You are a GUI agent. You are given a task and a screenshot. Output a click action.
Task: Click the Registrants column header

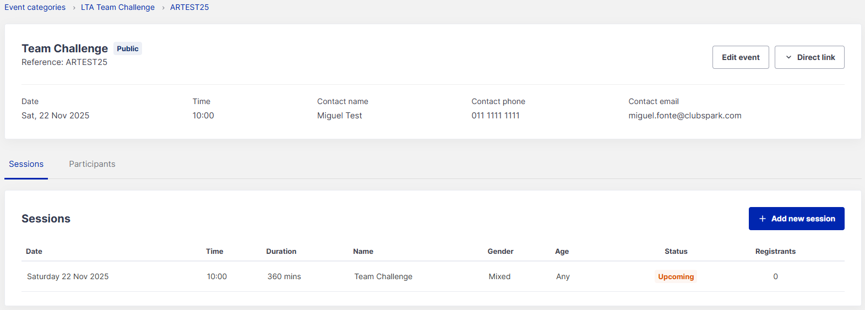click(x=775, y=251)
